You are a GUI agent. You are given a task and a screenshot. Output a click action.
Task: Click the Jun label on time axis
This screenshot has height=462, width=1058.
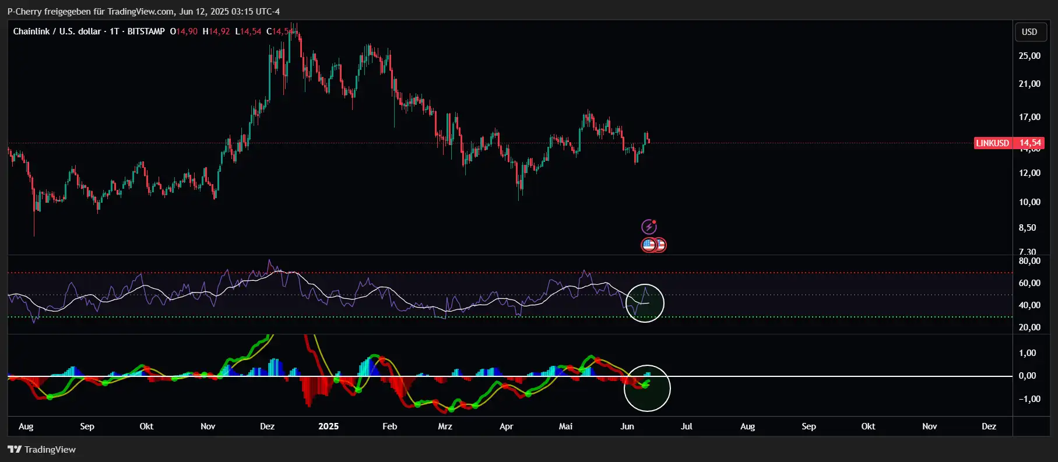tap(627, 426)
